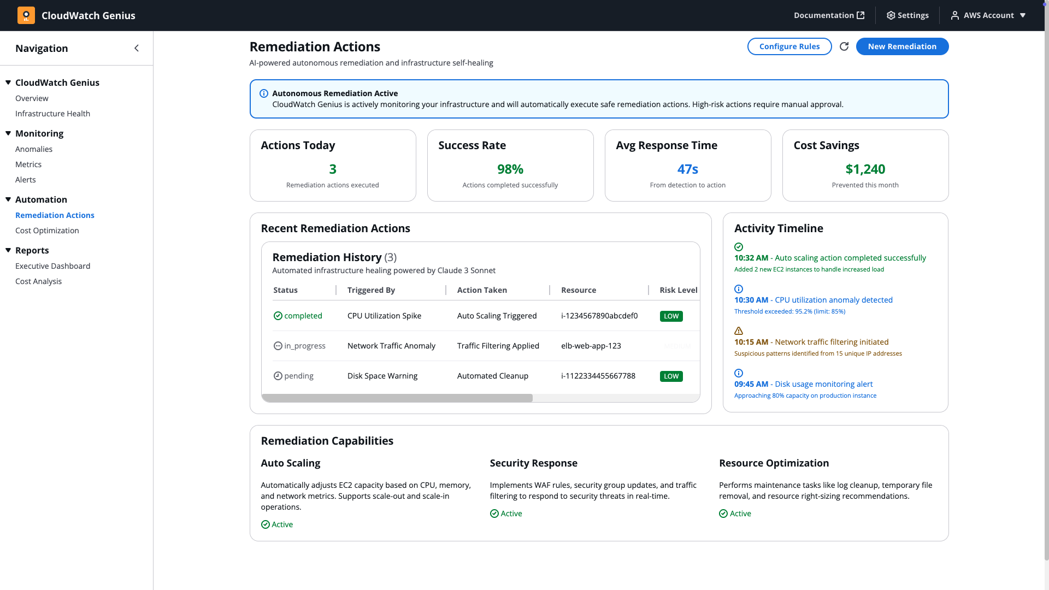The height and width of the screenshot is (590, 1049).
Task: Click the refresh icon beside Configure Rules
Action: (x=844, y=46)
